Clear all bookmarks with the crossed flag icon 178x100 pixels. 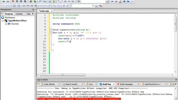click(x=25, y=1)
